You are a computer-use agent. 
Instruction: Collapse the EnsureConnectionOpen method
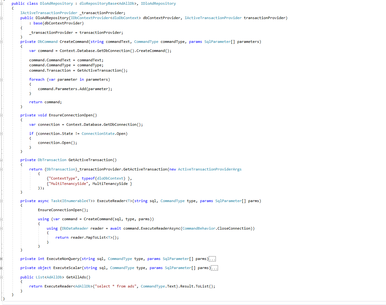[x=1, y=115]
